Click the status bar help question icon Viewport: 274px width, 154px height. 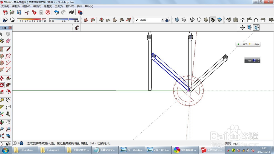[x=21, y=143]
